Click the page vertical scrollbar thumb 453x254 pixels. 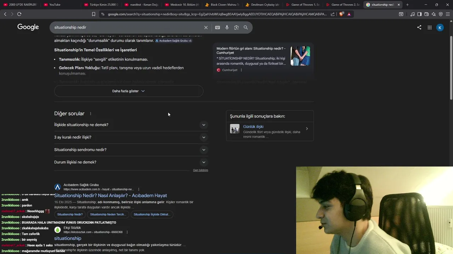(x=451, y=67)
